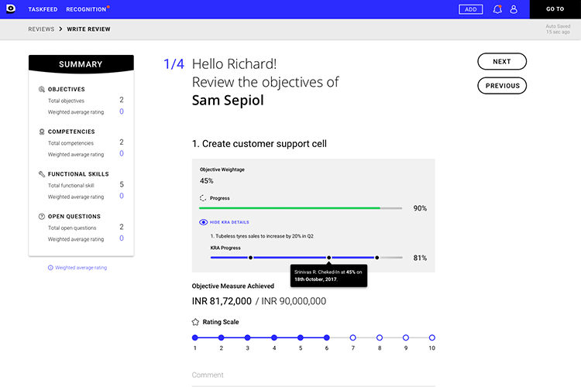The image size is (581, 387).
Task: Click the Competencies badge icon in summary
Action: 42,132
